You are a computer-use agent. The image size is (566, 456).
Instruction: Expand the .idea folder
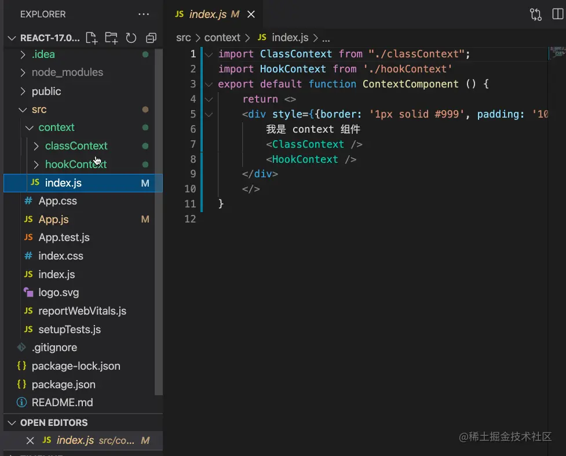point(23,54)
